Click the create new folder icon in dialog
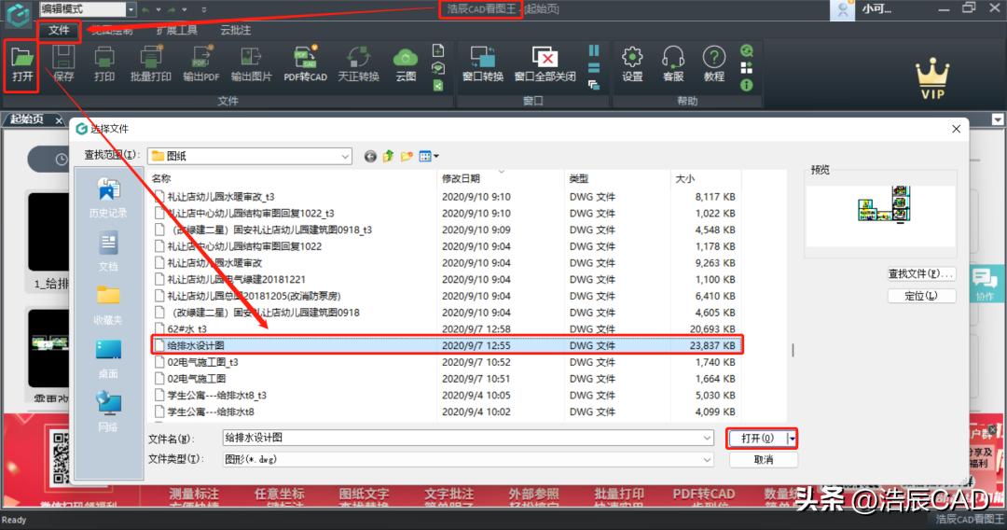1007x530 pixels. 406,156
